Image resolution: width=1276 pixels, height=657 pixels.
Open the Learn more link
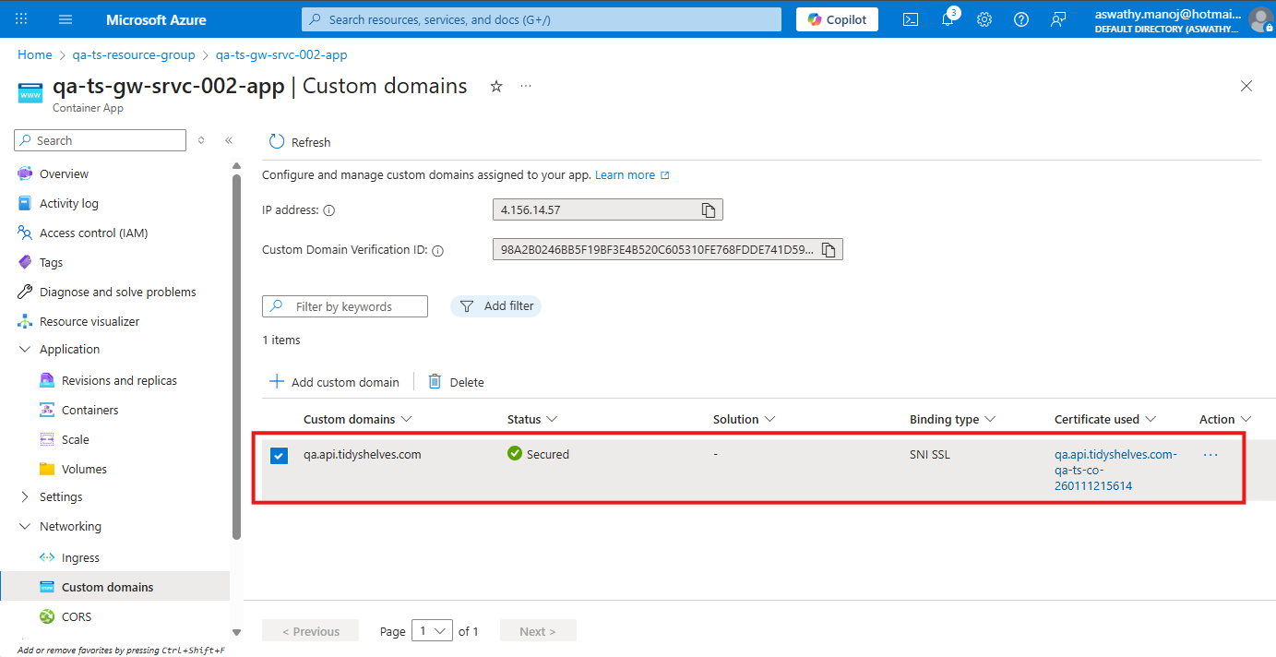(x=632, y=175)
